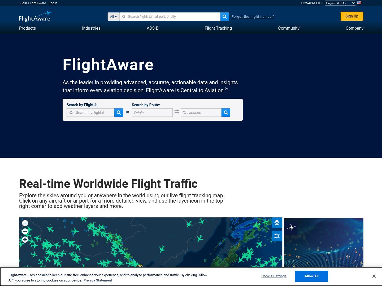Image resolution: width=382 pixels, height=286 pixels.
Task: Click the yellow Sign Up button
Action: coord(352,16)
